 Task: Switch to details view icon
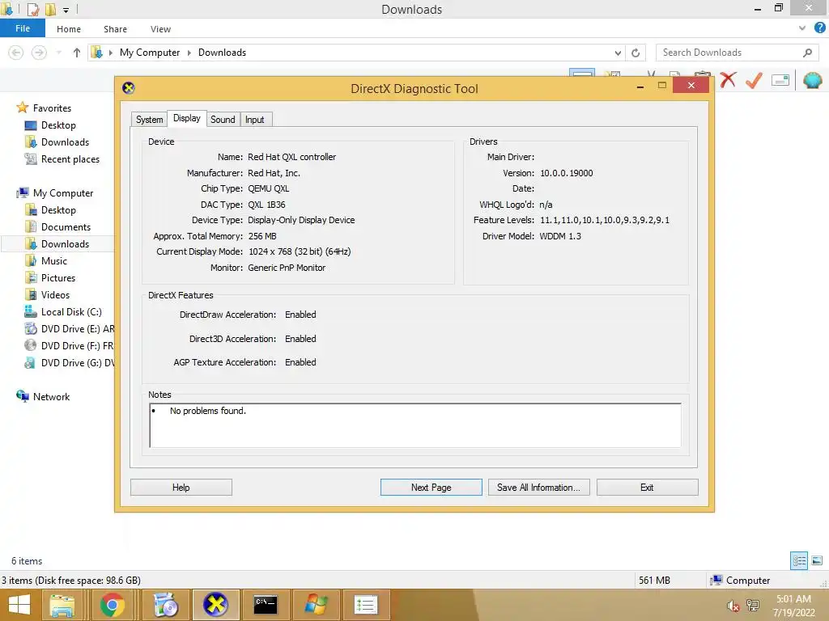click(x=799, y=561)
